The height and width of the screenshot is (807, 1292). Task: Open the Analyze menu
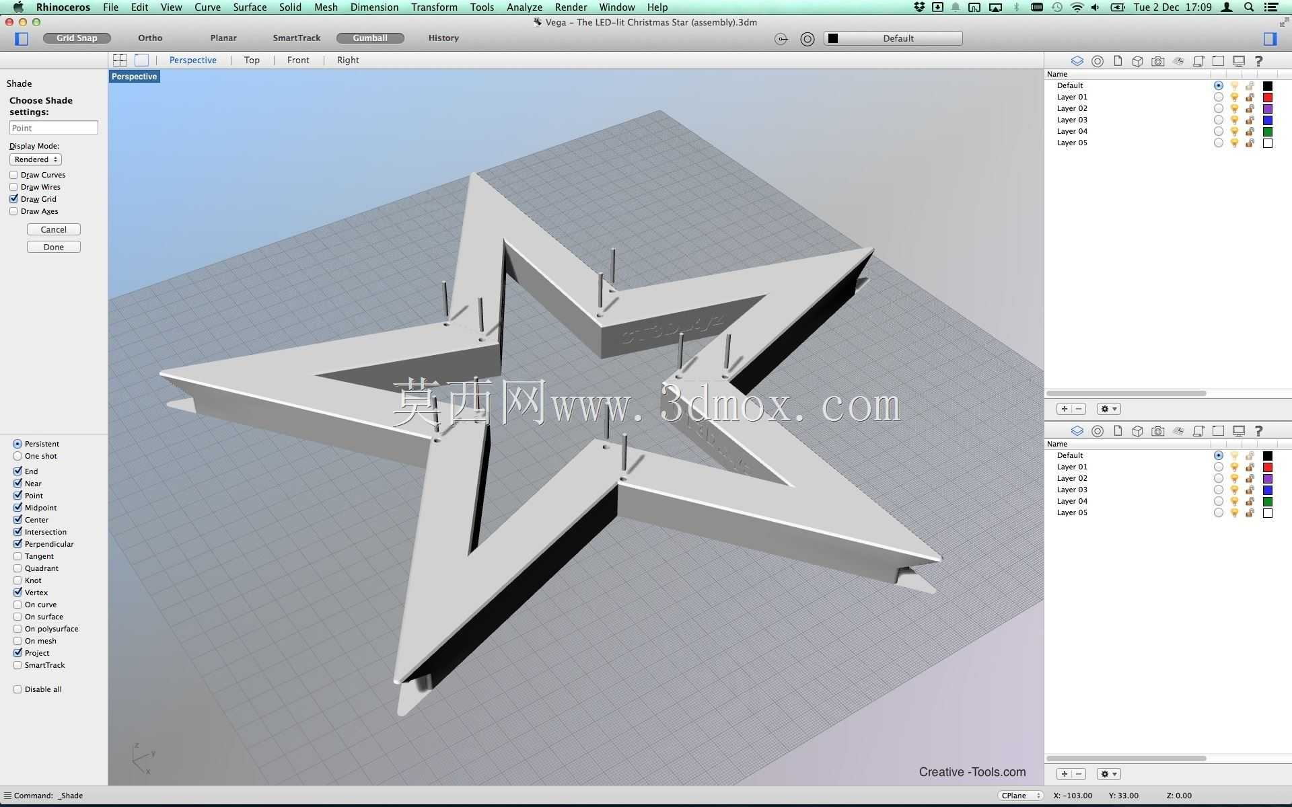pyautogui.click(x=524, y=7)
